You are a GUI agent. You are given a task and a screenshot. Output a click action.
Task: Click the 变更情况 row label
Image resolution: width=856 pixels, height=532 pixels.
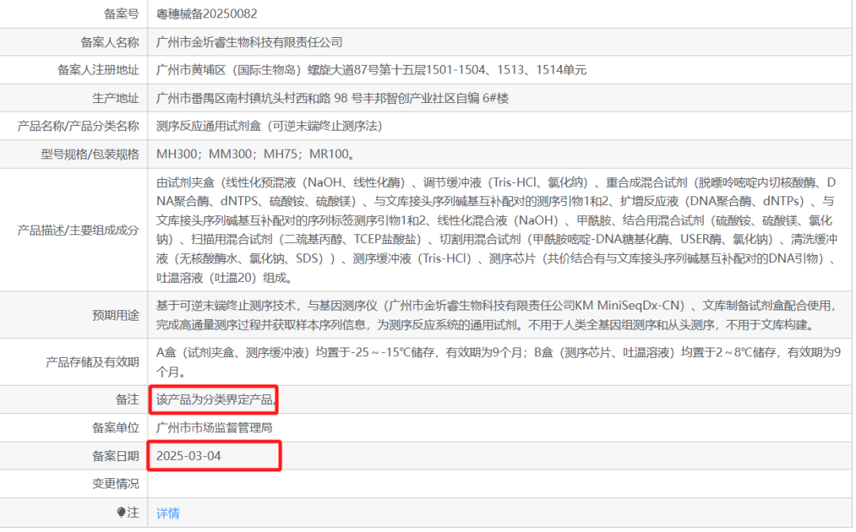click(115, 484)
